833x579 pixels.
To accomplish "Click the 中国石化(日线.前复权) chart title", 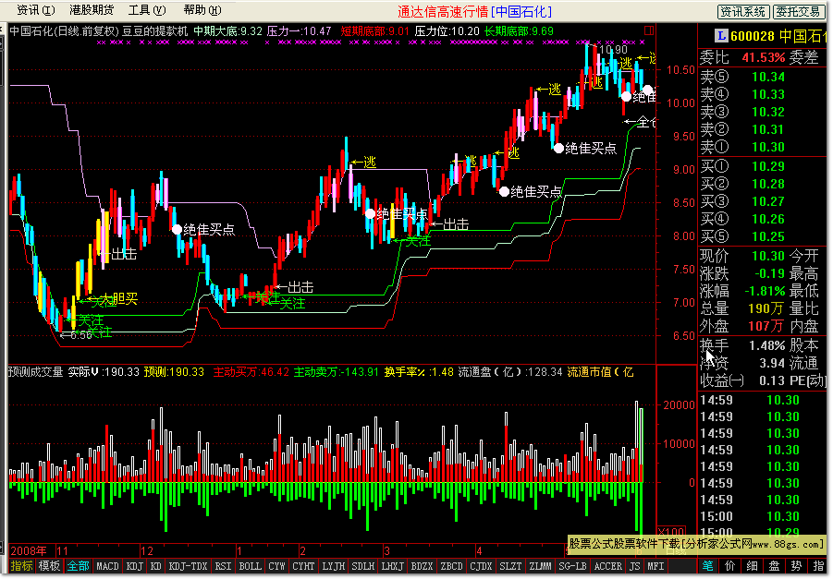I will 64,31.
